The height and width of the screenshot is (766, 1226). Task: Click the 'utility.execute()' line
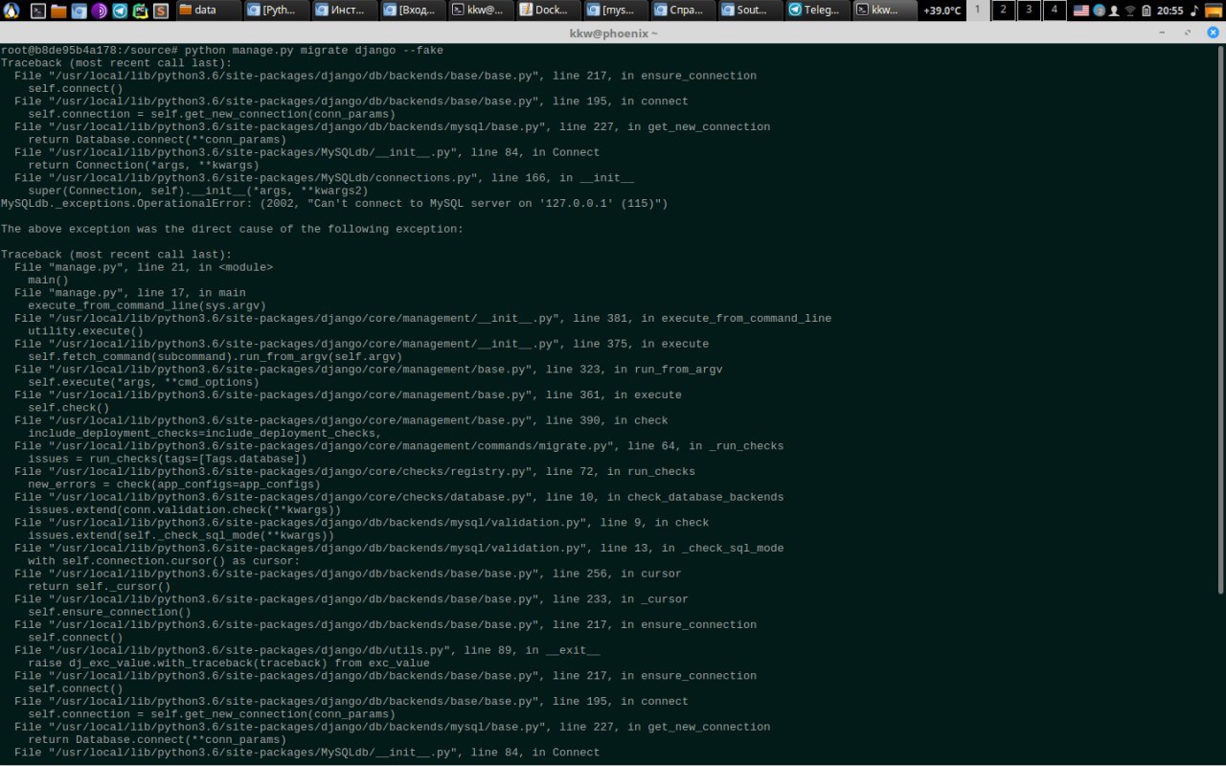coord(85,331)
